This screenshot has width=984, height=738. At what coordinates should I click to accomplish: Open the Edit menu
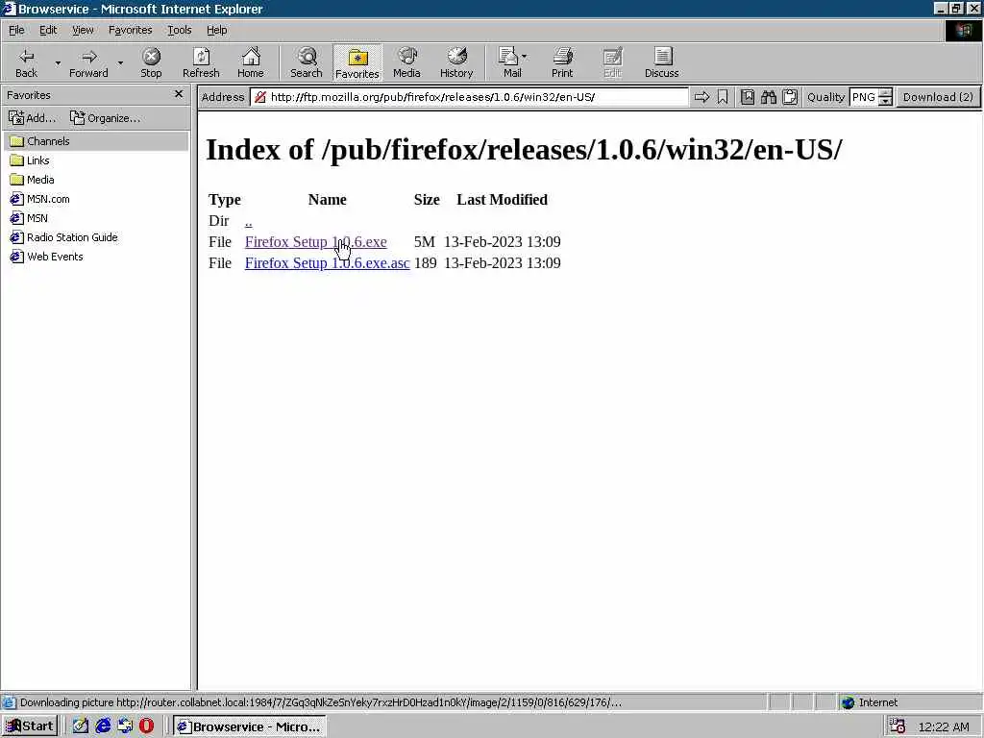(48, 30)
